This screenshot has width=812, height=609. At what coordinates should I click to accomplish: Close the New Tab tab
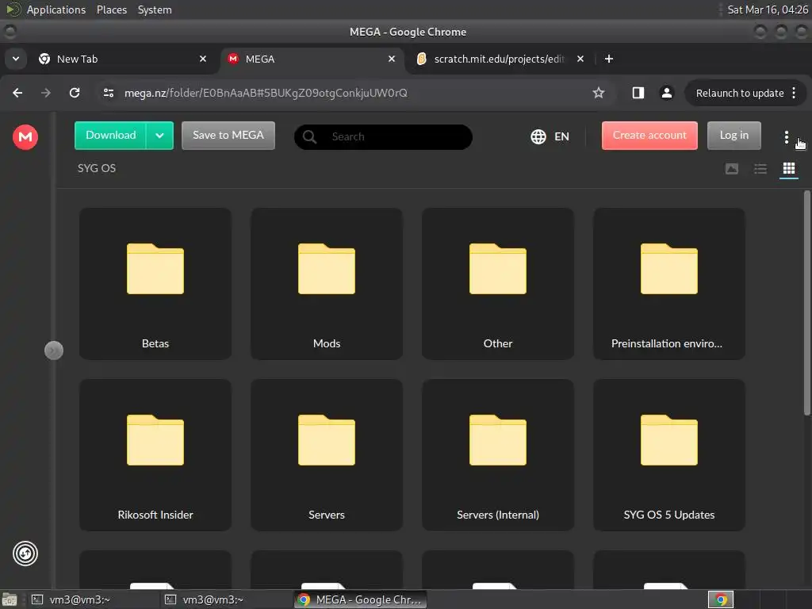(x=203, y=59)
